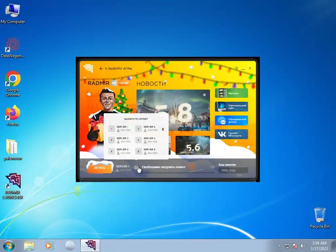Viewport: 336px width, 252px height.
Task: Minimize the Radmir launcher window
Action: [x=243, y=69]
